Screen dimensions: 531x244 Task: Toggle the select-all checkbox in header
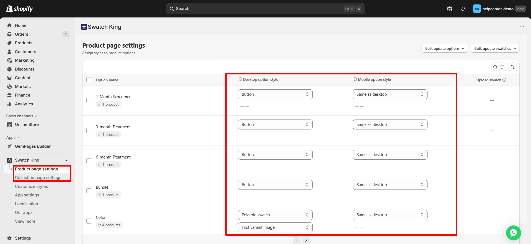click(x=89, y=80)
